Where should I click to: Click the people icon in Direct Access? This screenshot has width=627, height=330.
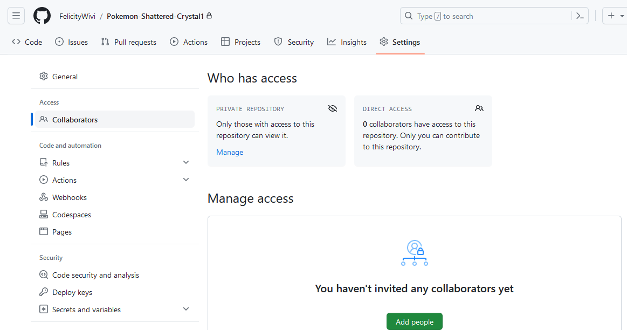coord(479,108)
